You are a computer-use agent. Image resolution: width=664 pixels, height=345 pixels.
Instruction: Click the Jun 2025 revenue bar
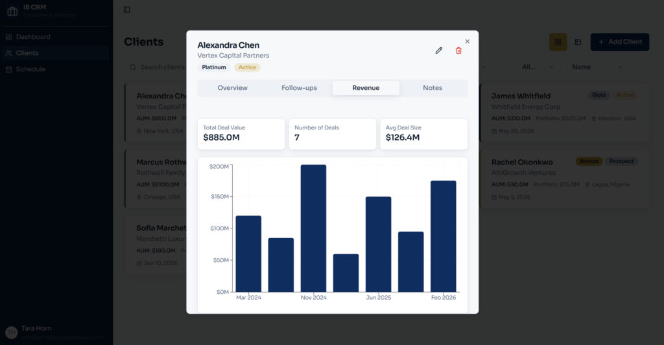pyautogui.click(x=379, y=244)
